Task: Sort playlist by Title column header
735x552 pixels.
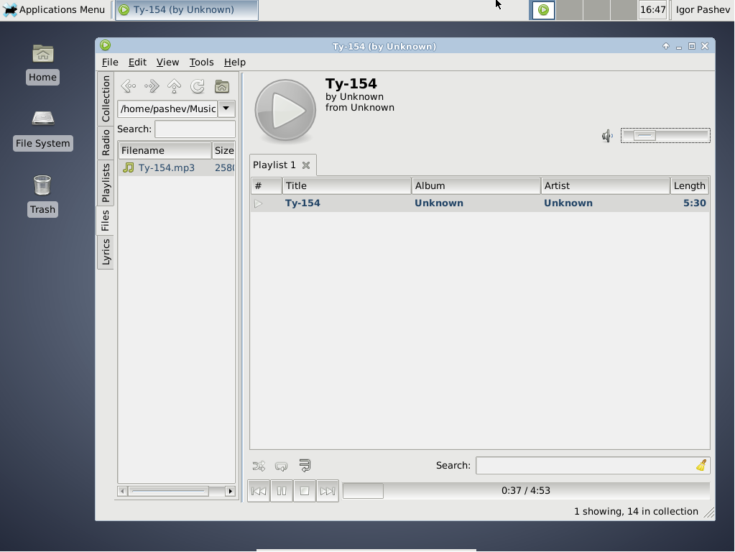Action: [347, 185]
